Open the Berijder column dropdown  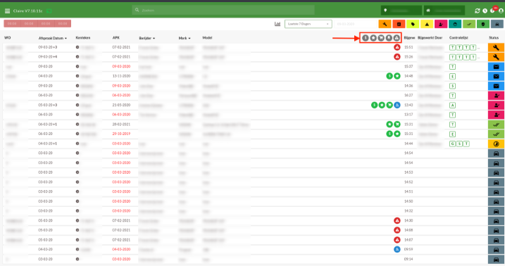coord(147,38)
